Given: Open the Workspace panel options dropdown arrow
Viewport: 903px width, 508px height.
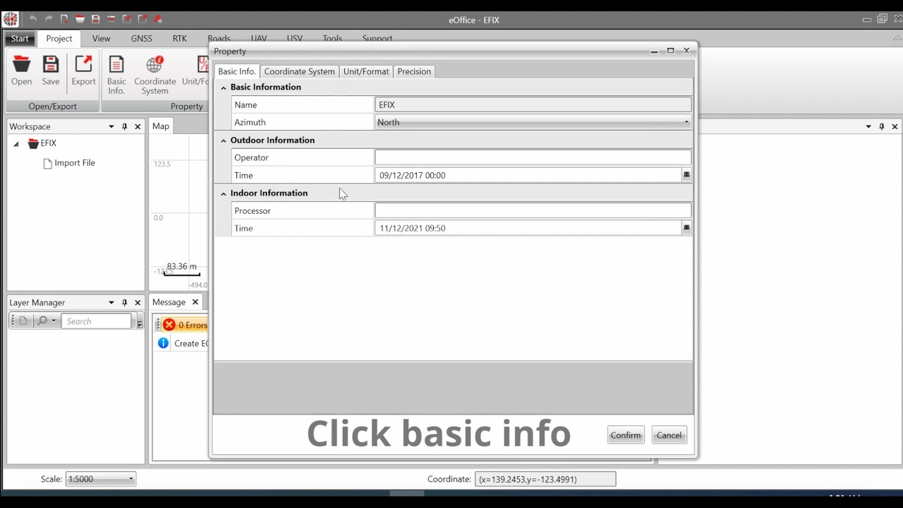Looking at the screenshot, I should pos(111,126).
